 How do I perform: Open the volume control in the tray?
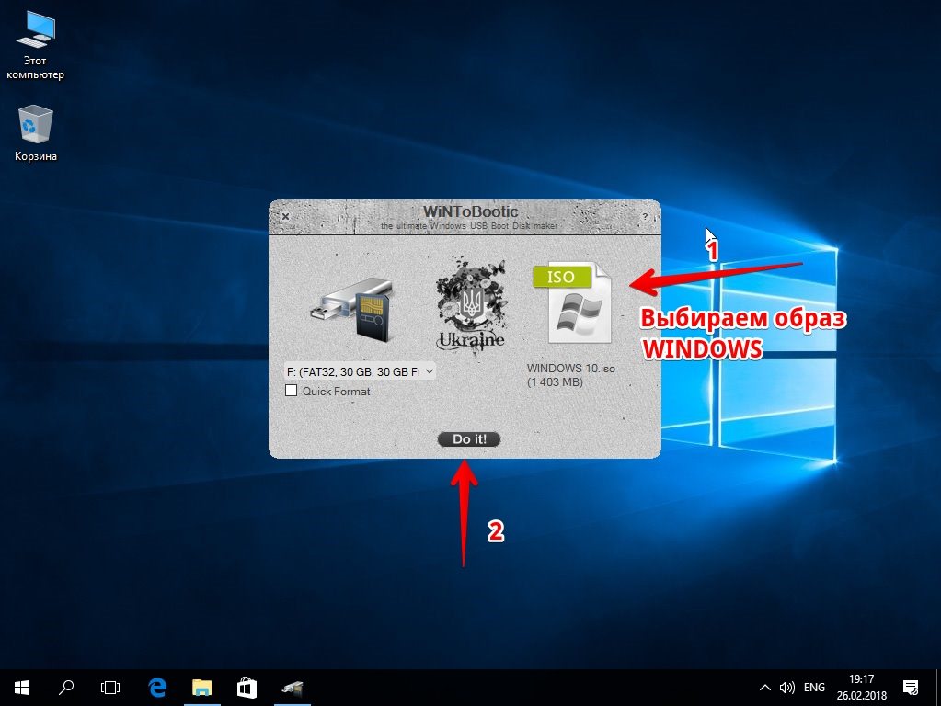[786, 688]
